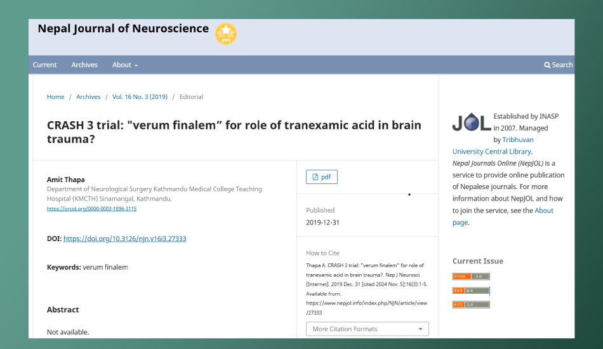The height and width of the screenshot is (349, 603).
Task: Click the Not available. abstract text
Action: tap(68, 332)
